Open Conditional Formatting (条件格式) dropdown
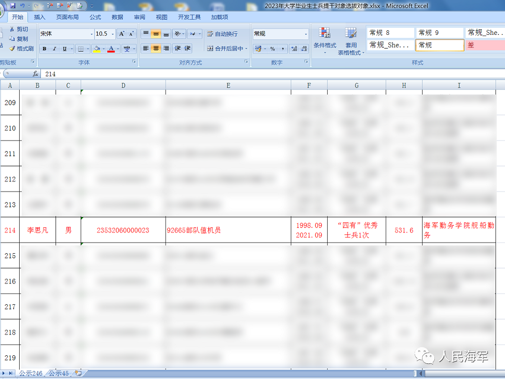 click(324, 39)
